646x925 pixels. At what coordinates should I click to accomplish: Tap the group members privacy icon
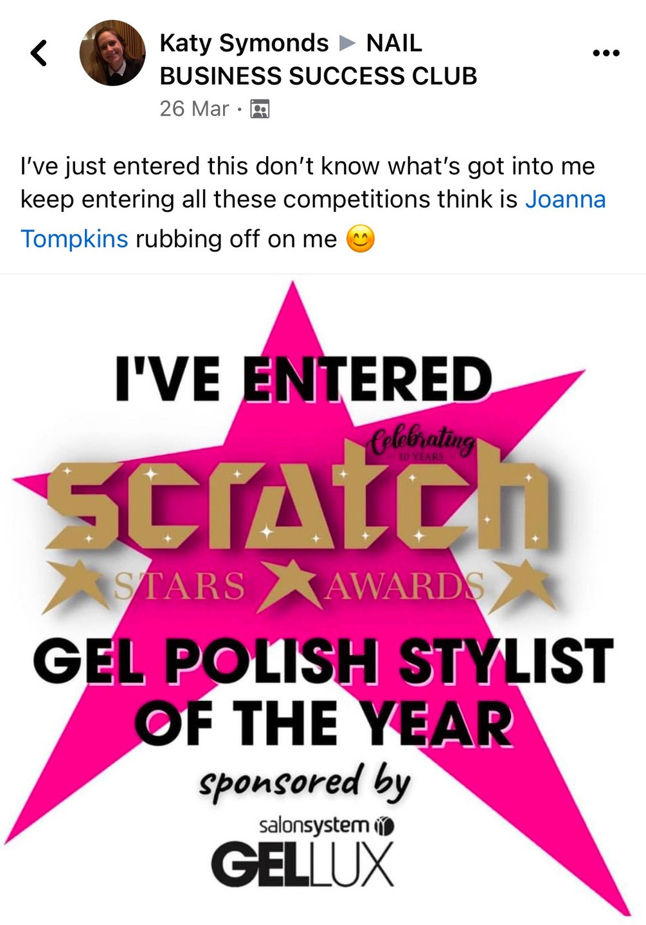pos(260,109)
